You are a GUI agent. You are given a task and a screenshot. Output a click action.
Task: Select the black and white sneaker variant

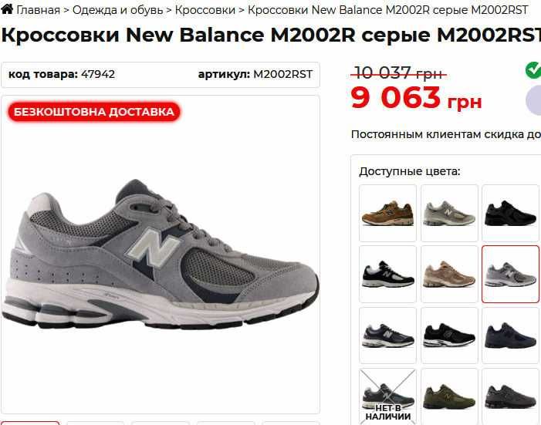[387, 275]
